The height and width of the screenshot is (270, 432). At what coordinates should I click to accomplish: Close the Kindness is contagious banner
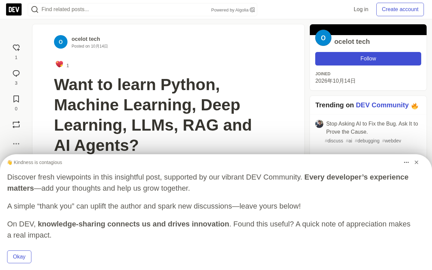pos(416,162)
